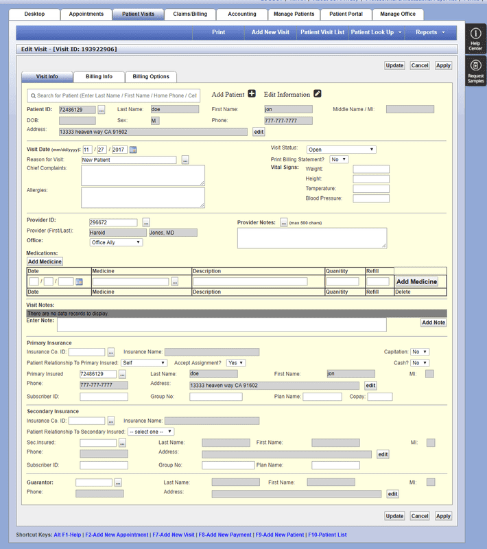The width and height of the screenshot is (487, 549).
Task: Open the Appointments tab
Action: coord(86,14)
